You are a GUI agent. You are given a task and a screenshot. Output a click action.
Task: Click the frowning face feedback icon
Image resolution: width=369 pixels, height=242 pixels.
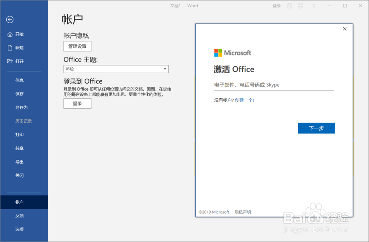tap(300, 6)
